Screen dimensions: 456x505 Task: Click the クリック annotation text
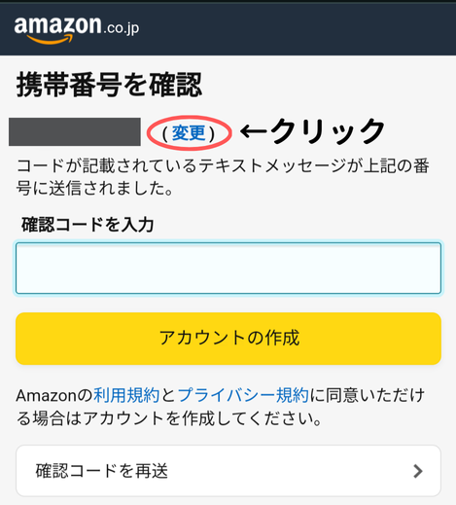[x=328, y=130]
